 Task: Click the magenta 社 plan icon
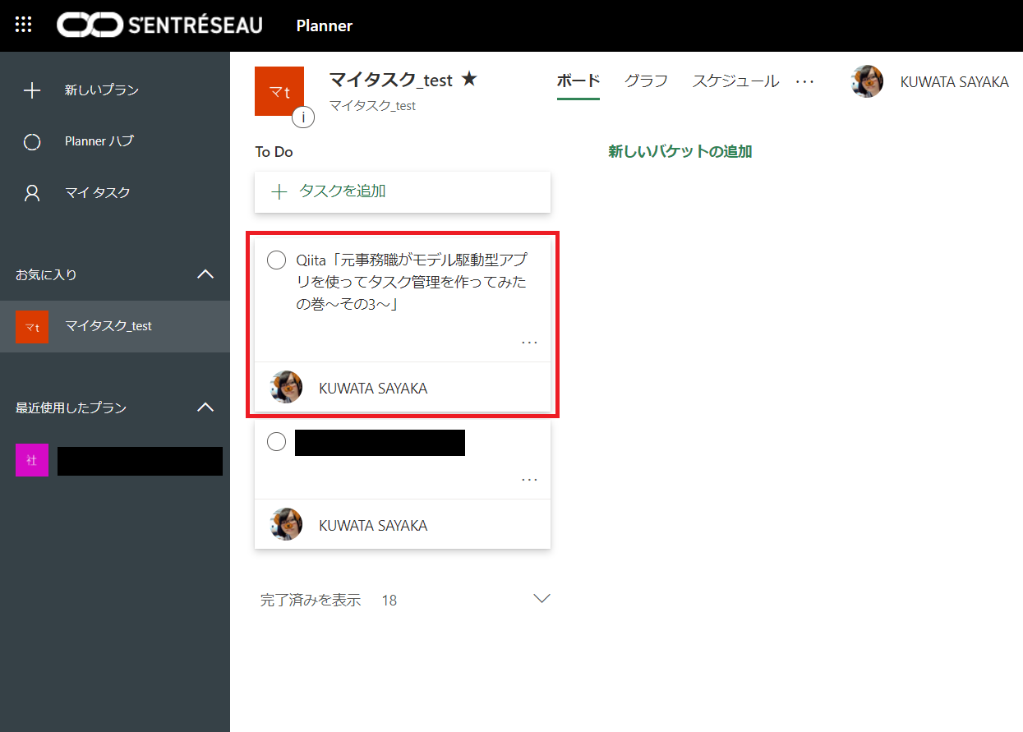click(32, 460)
